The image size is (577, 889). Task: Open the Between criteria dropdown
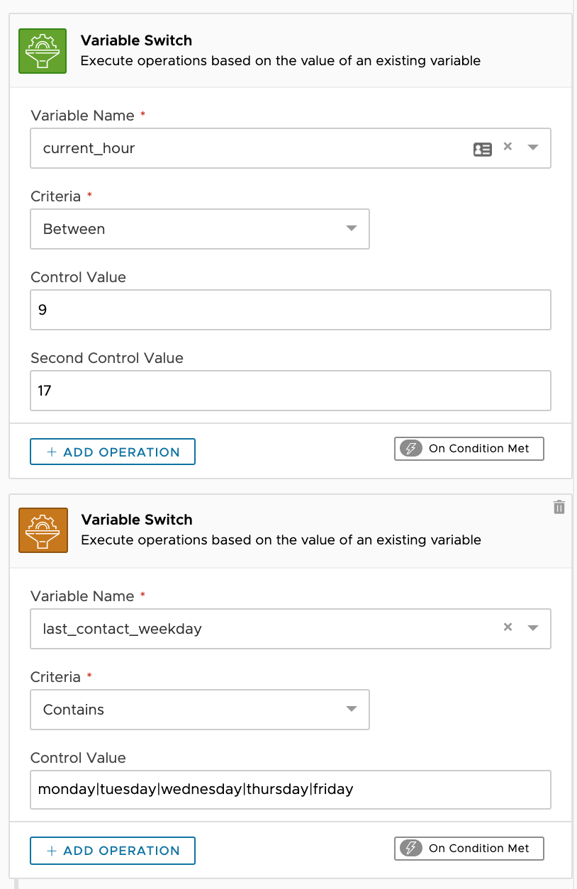point(351,228)
